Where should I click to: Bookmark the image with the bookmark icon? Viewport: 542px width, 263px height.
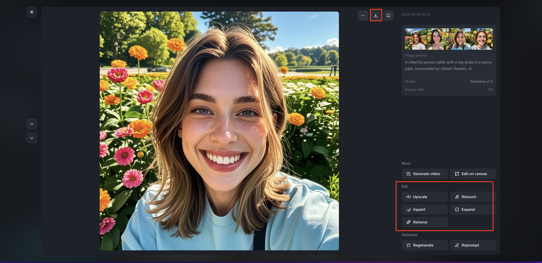point(388,16)
